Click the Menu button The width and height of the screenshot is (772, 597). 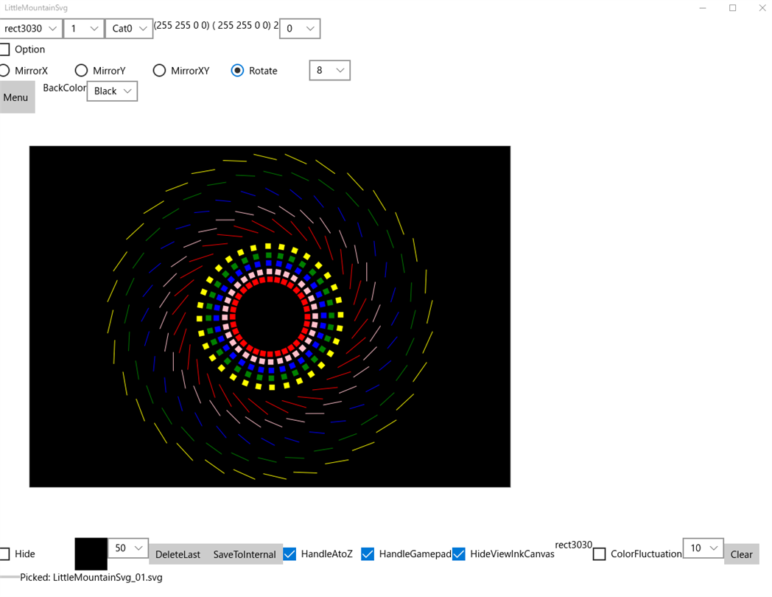(x=17, y=97)
